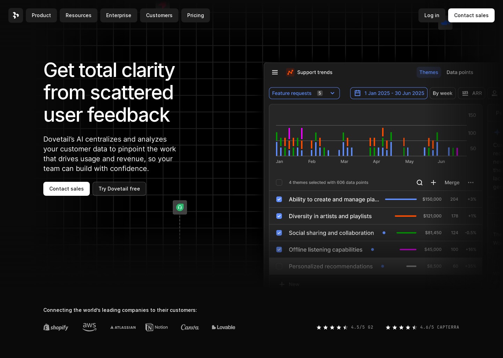Uncheck Diversity in artists and playlists
Image resolution: width=503 pixels, height=358 pixels.
click(279, 216)
